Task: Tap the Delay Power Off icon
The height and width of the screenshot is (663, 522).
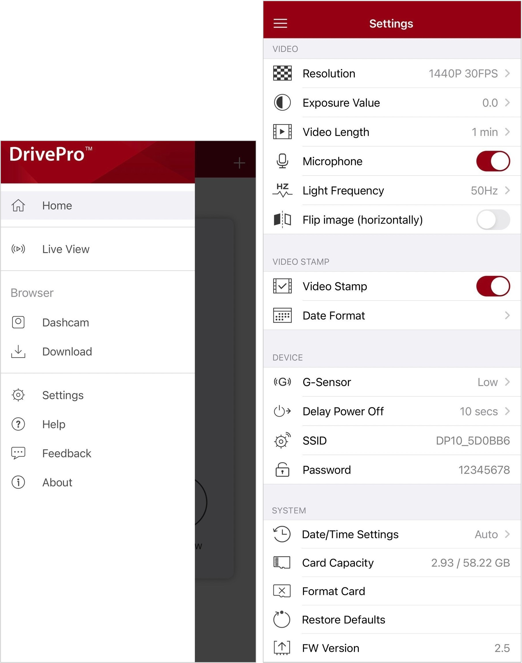Action: click(282, 411)
